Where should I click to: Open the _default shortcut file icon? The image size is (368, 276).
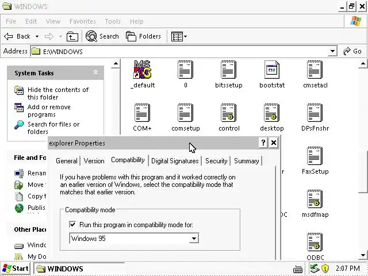point(143,70)
